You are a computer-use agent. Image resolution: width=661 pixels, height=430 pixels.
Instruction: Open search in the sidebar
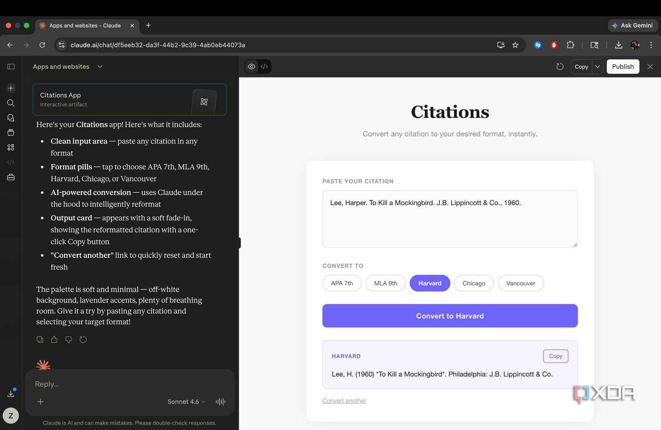10,103
